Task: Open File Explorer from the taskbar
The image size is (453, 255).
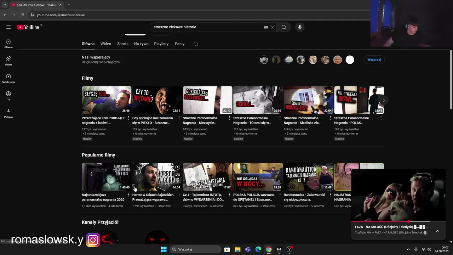Action: (x=237, y=249)
